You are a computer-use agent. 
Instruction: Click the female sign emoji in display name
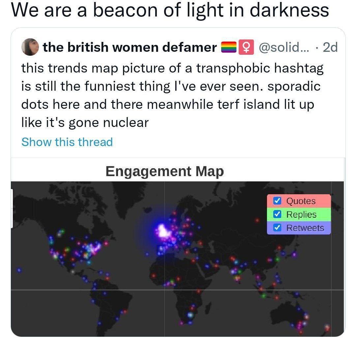(246, 47)
